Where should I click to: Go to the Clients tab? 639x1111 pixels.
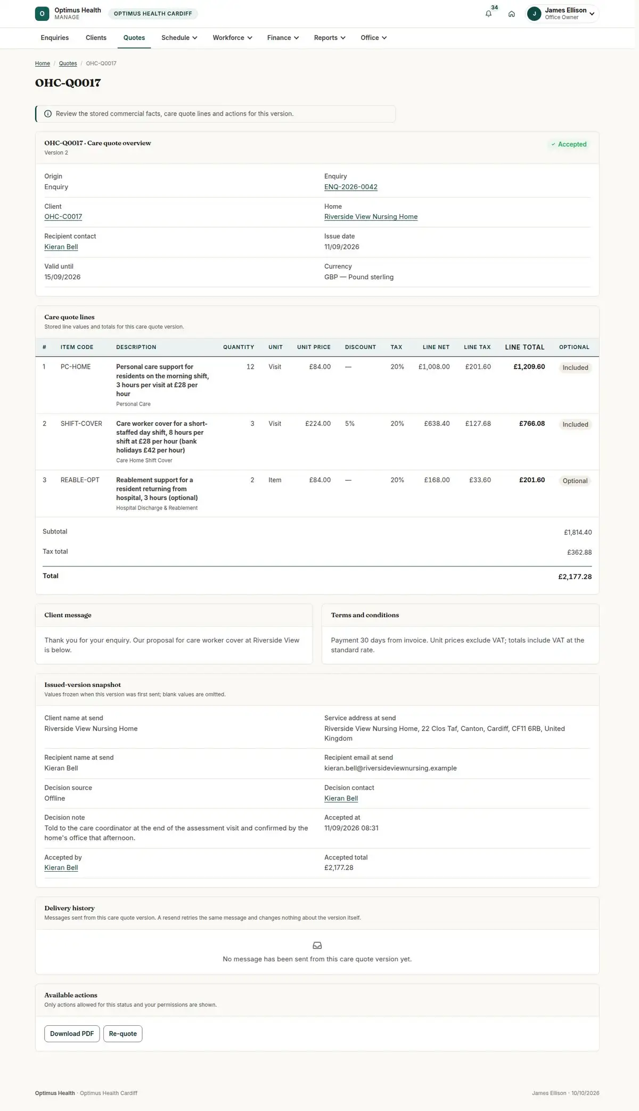tap(96, 38)
